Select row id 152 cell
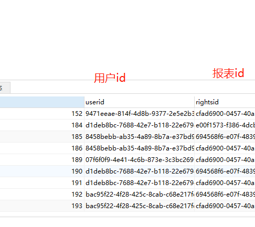 [42, 114]
